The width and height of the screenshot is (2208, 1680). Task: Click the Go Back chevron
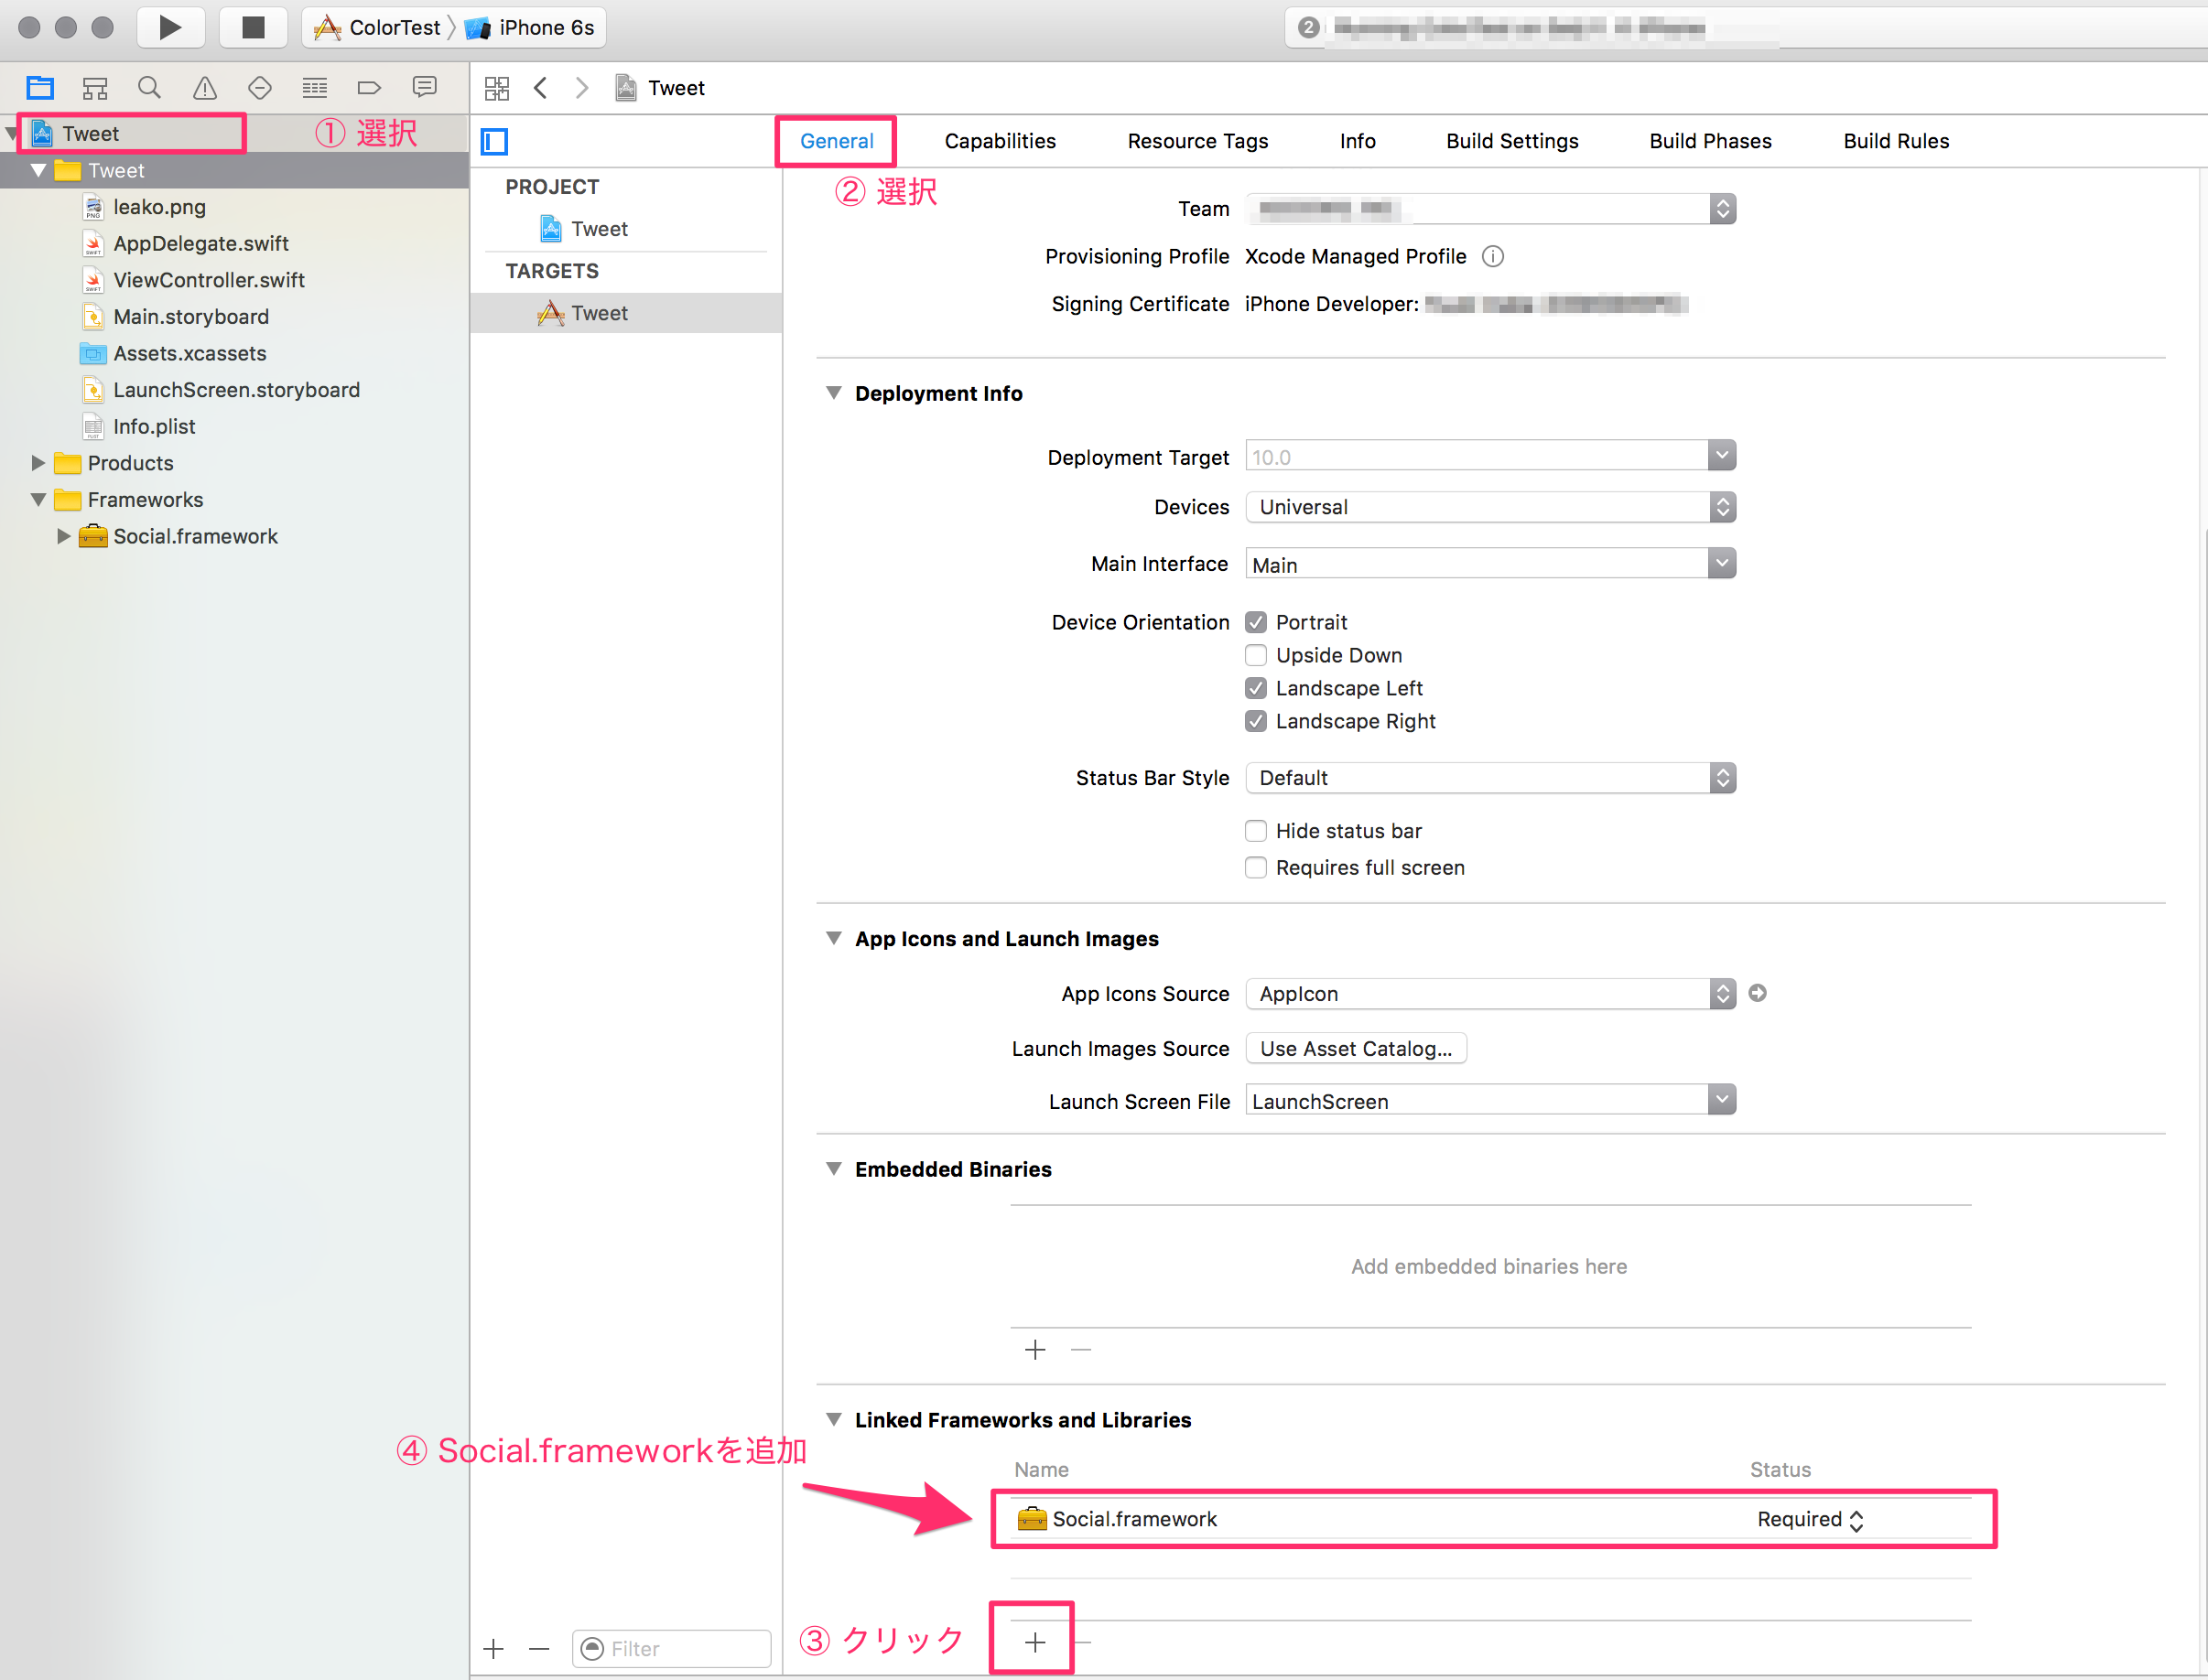[x=541, y=88]
